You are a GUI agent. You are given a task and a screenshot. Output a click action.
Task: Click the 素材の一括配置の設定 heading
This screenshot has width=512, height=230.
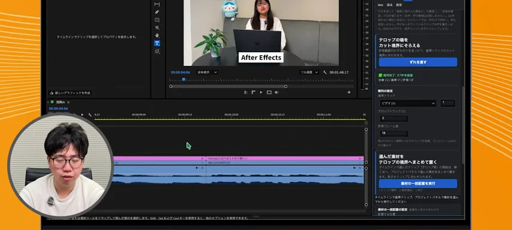tap(393, 210)
